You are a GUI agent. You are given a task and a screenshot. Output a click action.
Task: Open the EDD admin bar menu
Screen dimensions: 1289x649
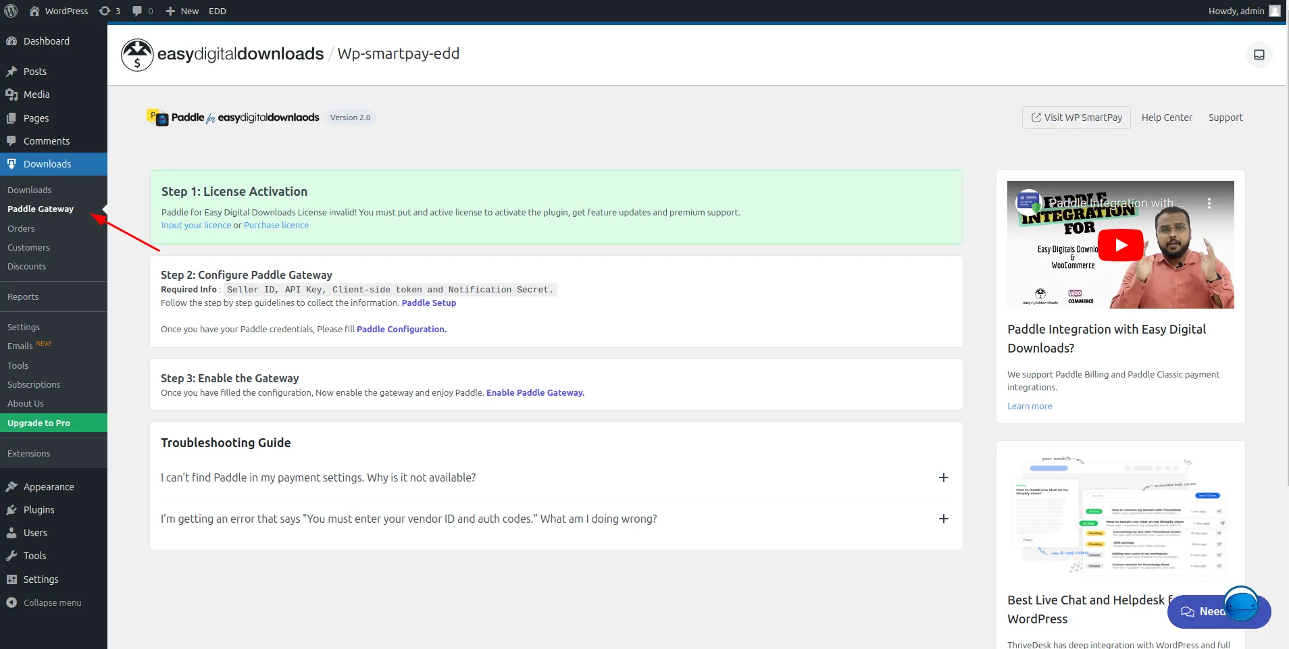[x=218, y=11]
